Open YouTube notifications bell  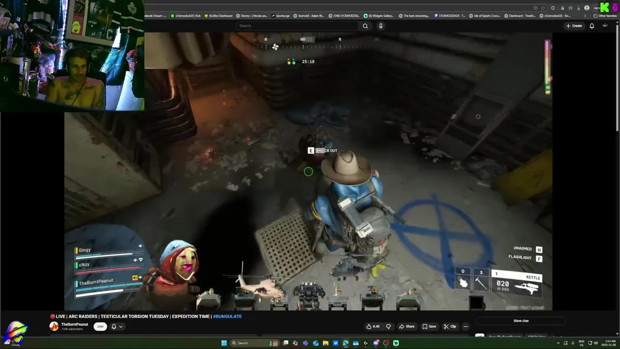(591, 26)
